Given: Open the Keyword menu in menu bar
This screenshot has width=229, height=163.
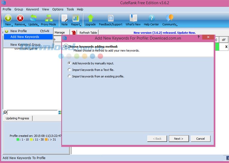Looking at the screenshot, I should pos(32,9).
